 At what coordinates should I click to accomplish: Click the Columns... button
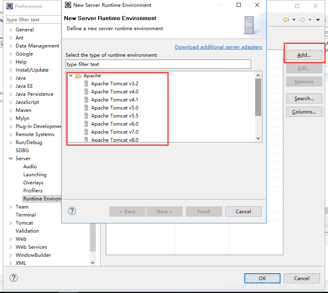coord(304,112)
